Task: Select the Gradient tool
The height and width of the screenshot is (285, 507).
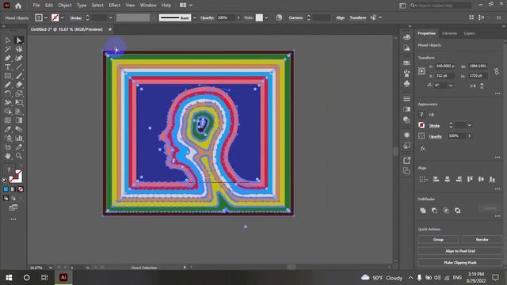Action: [19, 120]
